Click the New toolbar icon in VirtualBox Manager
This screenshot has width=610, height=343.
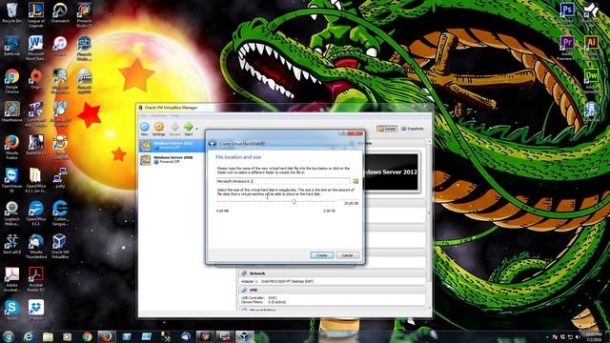(144, 129)
